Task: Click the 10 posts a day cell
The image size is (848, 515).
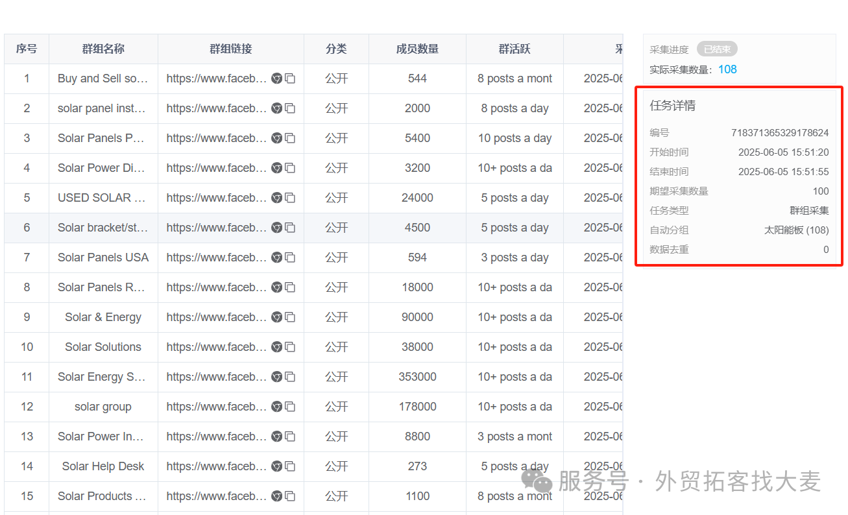Action: pos(515,138)
